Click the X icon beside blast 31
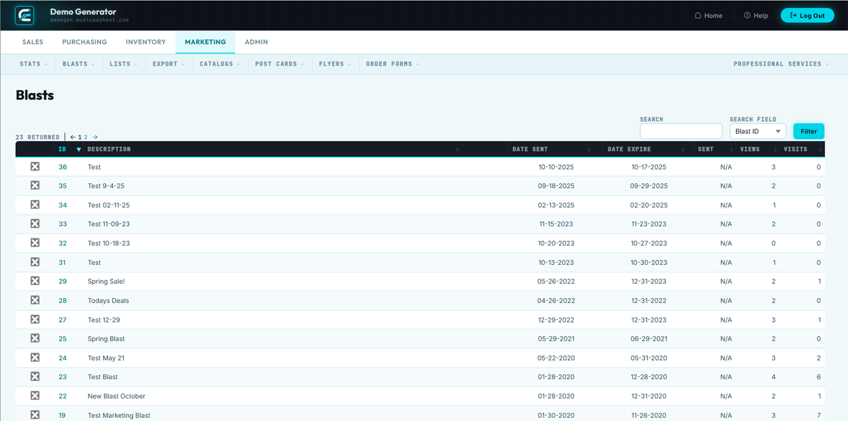The image size is (848, 421). pos(35,262)
